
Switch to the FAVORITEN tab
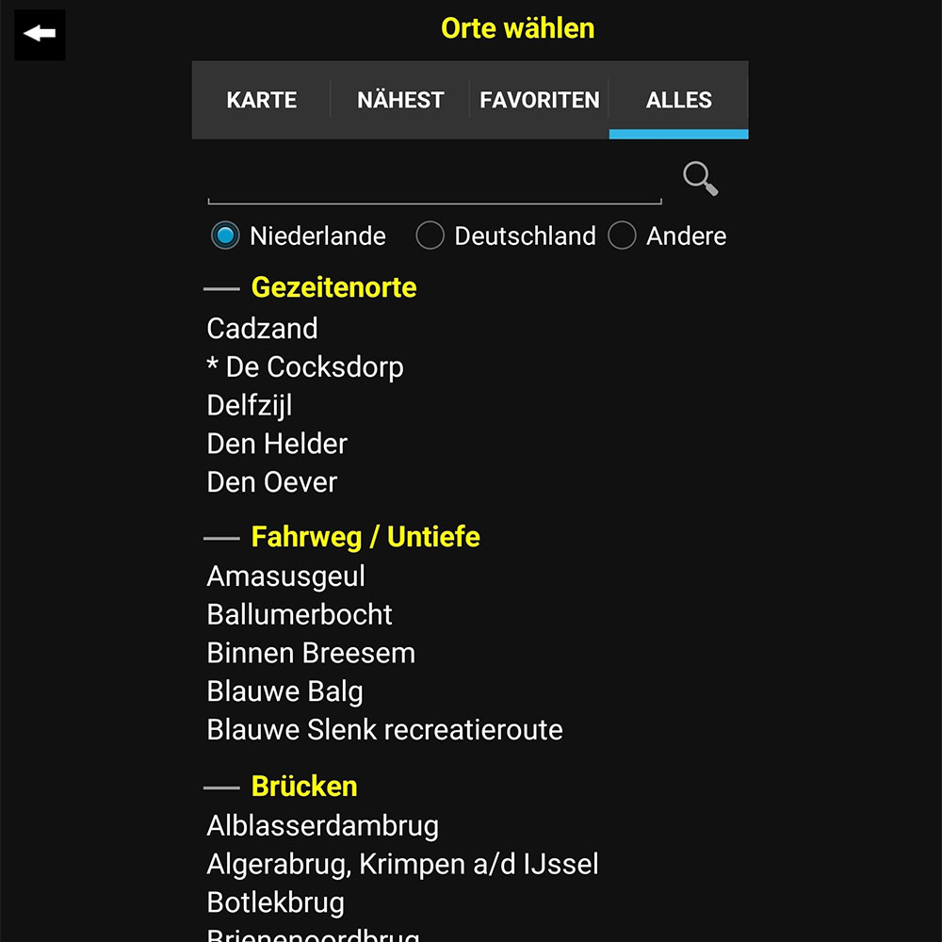(540, 100)
